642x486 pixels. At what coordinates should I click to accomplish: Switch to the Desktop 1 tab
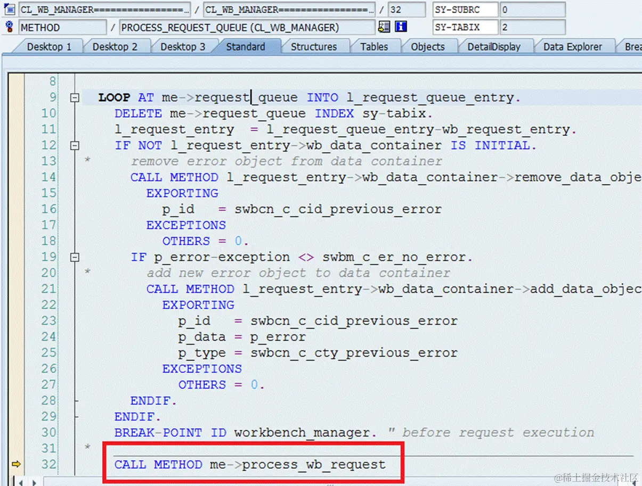coord(48,47)
